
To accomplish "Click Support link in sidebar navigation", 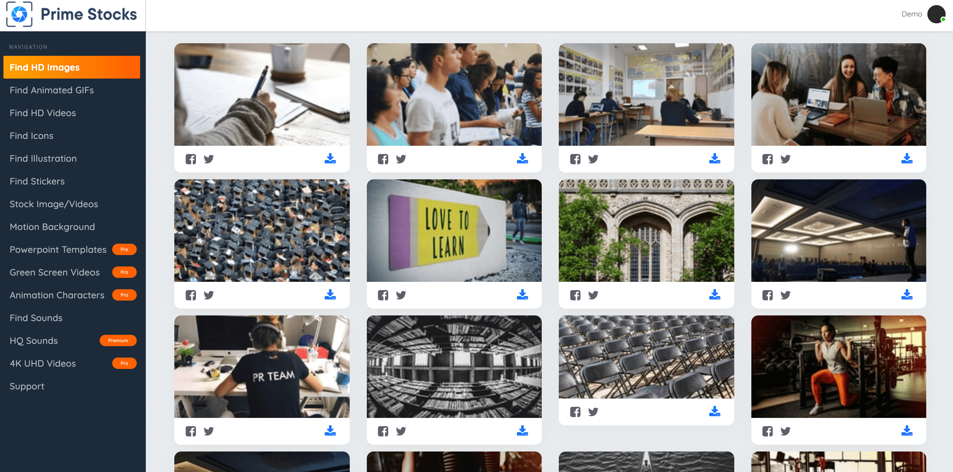I will click(x=27, y=386).
